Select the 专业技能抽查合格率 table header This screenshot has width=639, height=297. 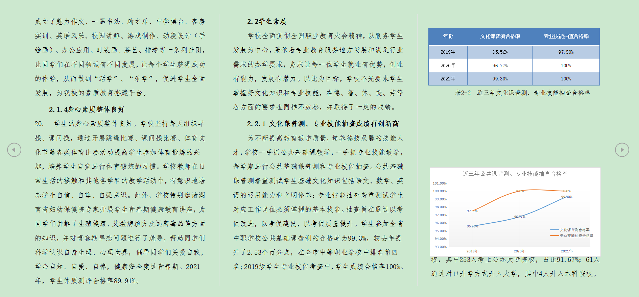(566, 36)
